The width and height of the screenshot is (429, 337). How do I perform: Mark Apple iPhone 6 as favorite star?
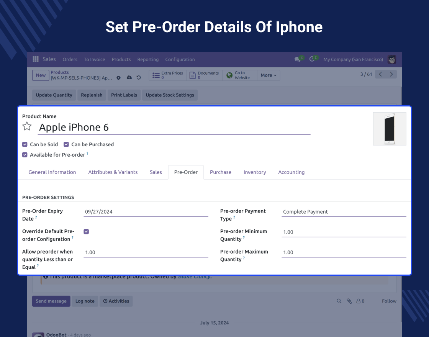click(x=27, y=126)
